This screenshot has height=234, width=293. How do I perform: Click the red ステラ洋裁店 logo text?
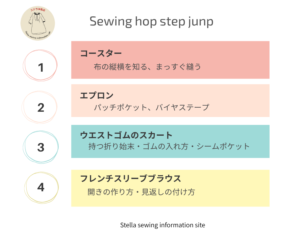tap(38, 10)
